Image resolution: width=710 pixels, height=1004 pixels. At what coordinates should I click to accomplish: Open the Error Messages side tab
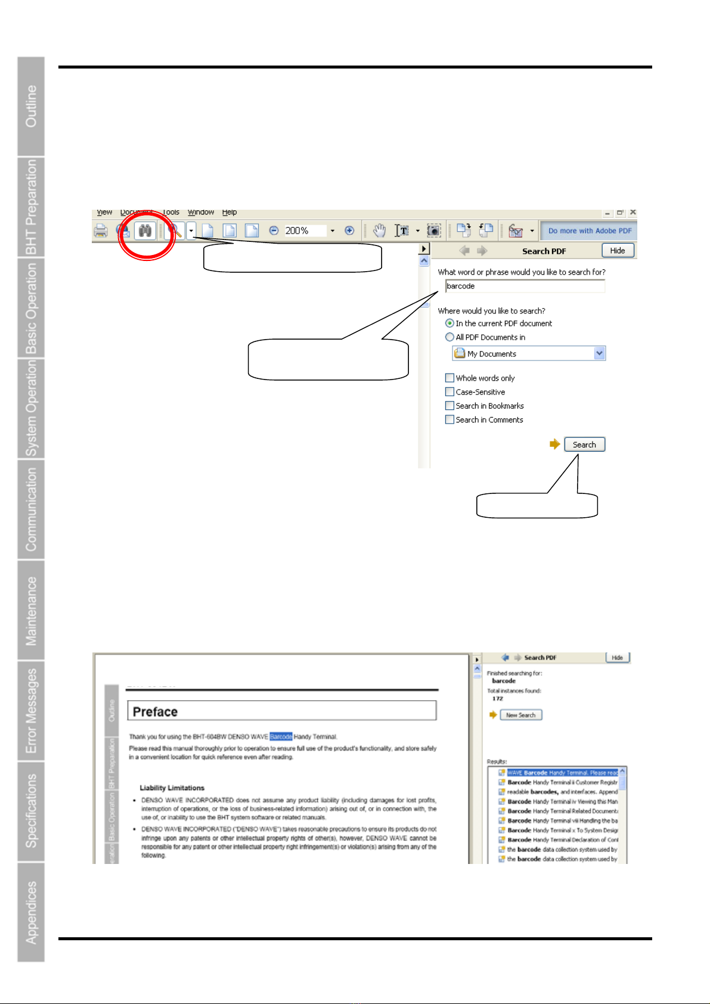pyautogui.click(x=31, y=710)
